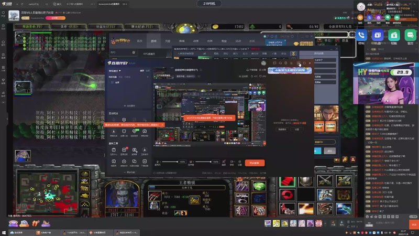Adjust the microphone volume slider
Viewport: 419px width, 236px height.
[169, 162]
